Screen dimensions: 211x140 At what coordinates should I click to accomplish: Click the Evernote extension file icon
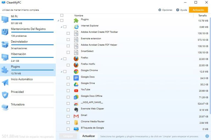click(76, 40)
